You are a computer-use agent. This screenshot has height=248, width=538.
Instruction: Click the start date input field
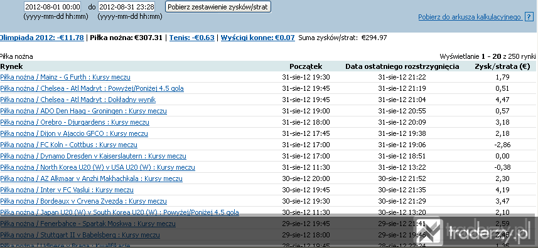(x=53, y=6)
